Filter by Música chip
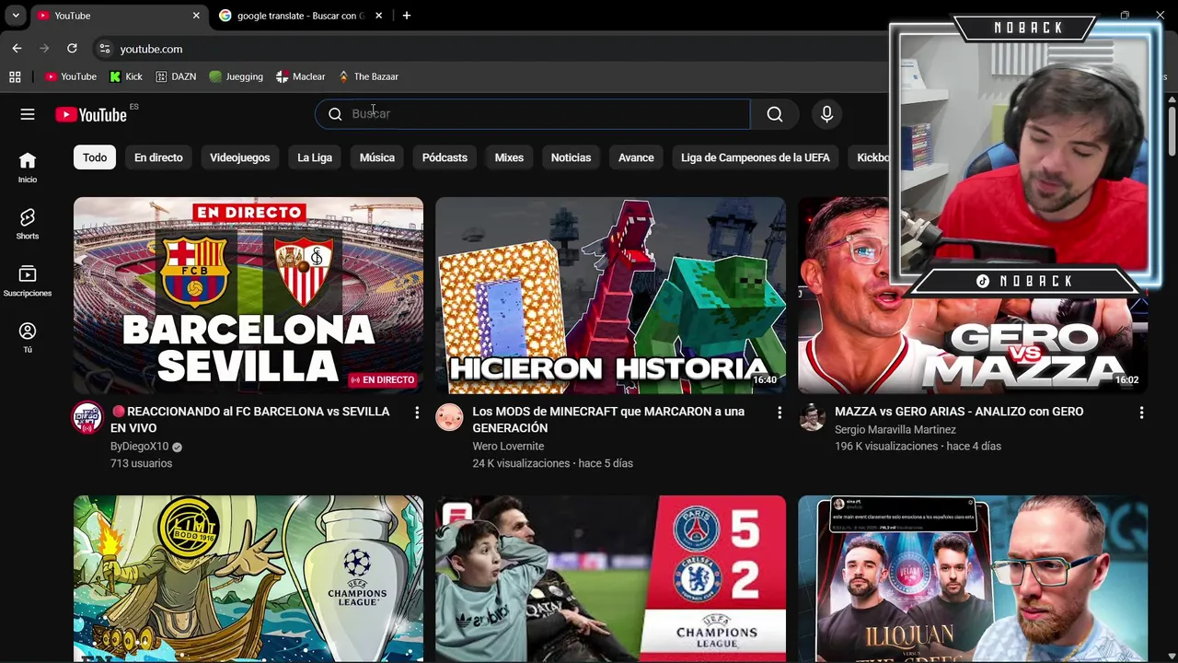This screenshot has height=663, width=1178. (x=376, y=157)
